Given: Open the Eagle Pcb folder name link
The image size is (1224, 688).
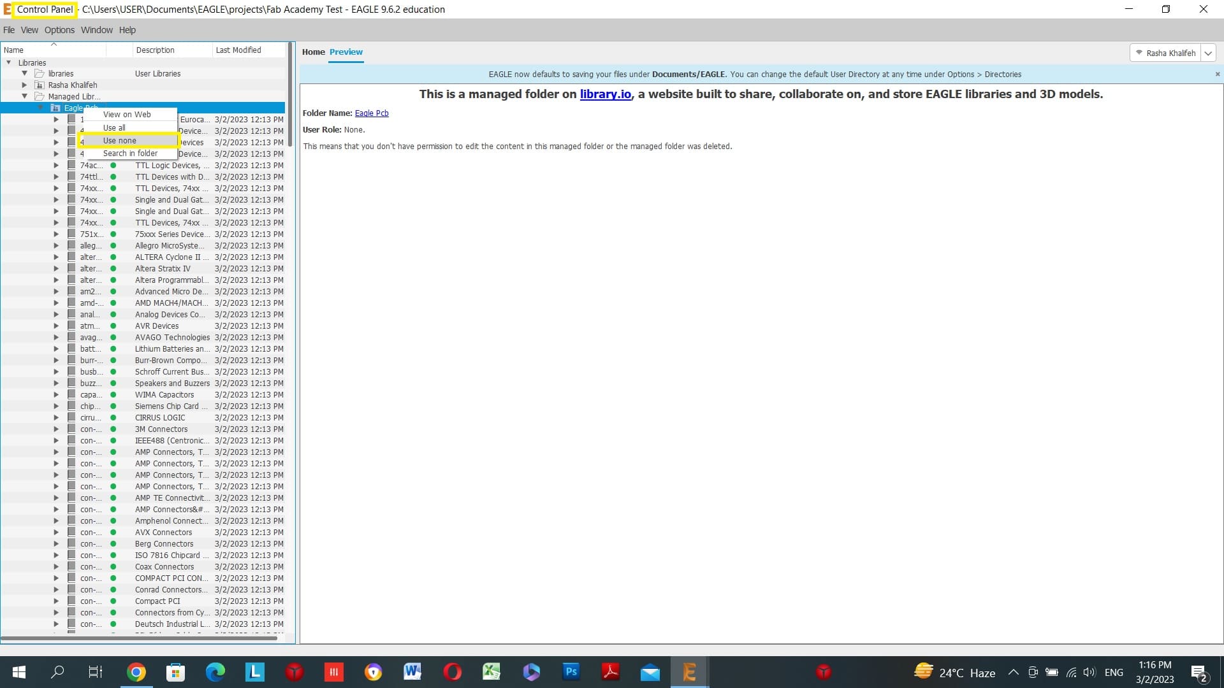Looking at the screenshot, I should 371,113.
